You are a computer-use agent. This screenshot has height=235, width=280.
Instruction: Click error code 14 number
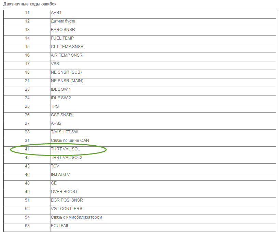click(x=27, y=38)
